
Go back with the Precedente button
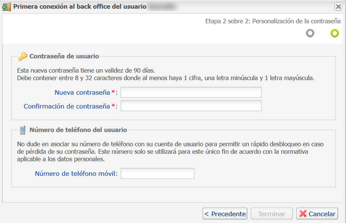coord(225,213)
